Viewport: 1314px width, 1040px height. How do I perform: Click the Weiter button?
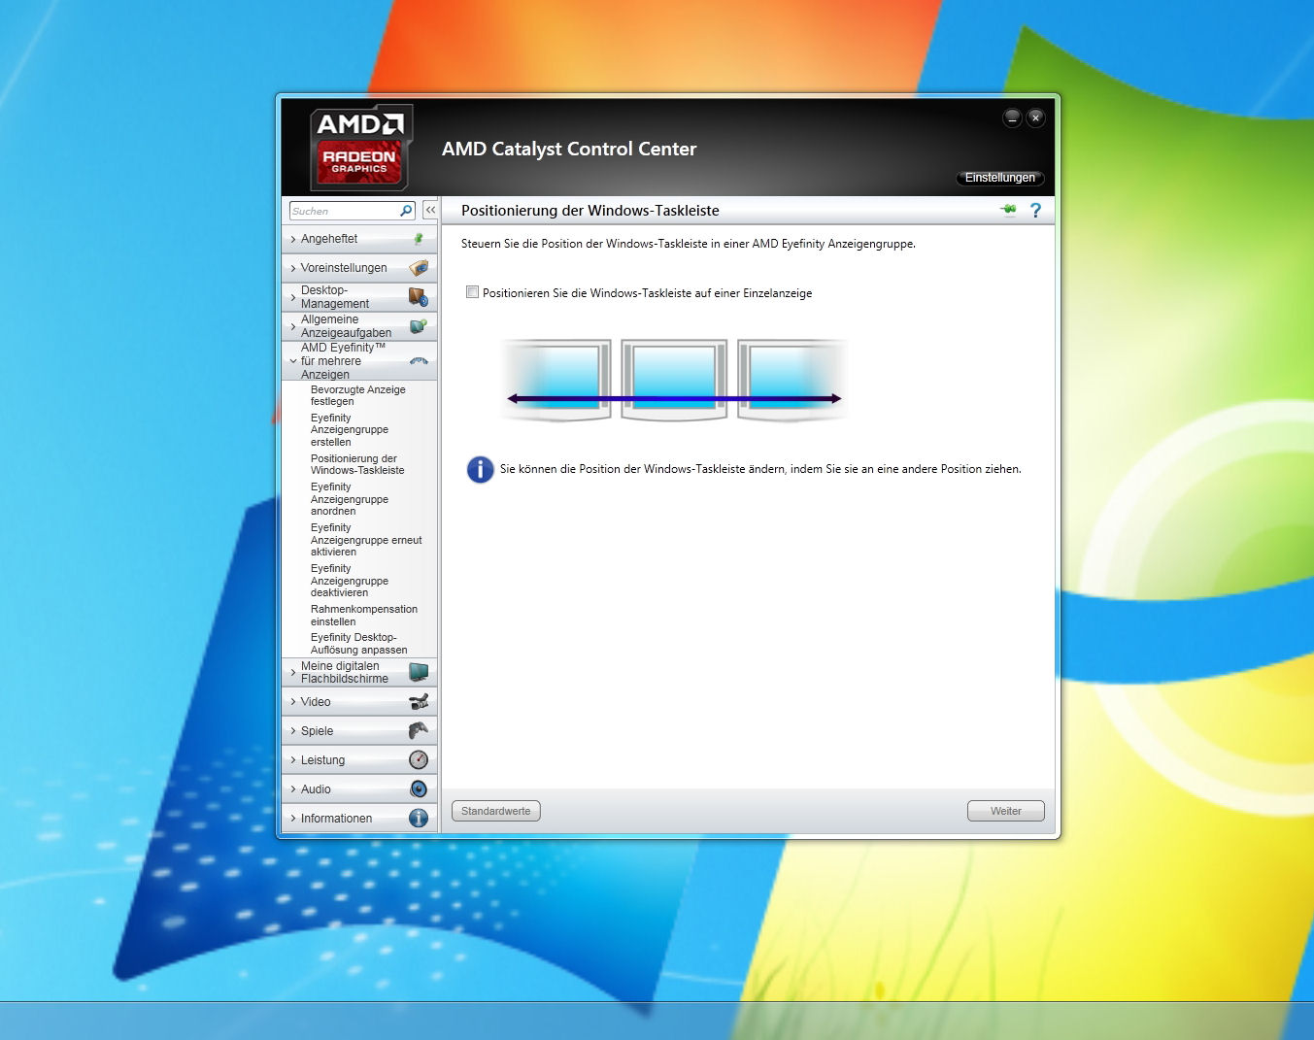coord(1006,811)
